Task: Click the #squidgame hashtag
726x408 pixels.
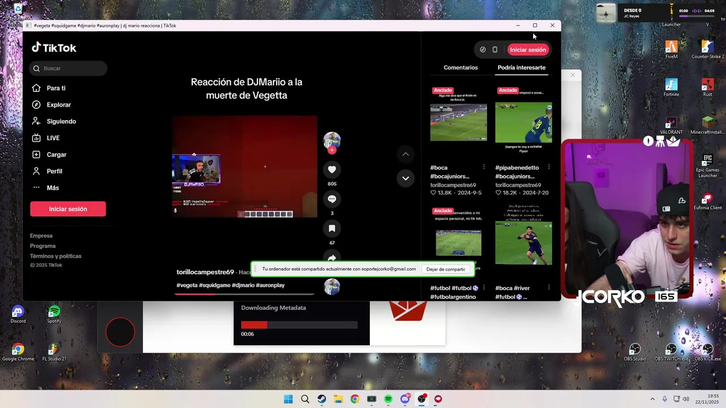Action: pyautogui.click(x=214, y=285)
